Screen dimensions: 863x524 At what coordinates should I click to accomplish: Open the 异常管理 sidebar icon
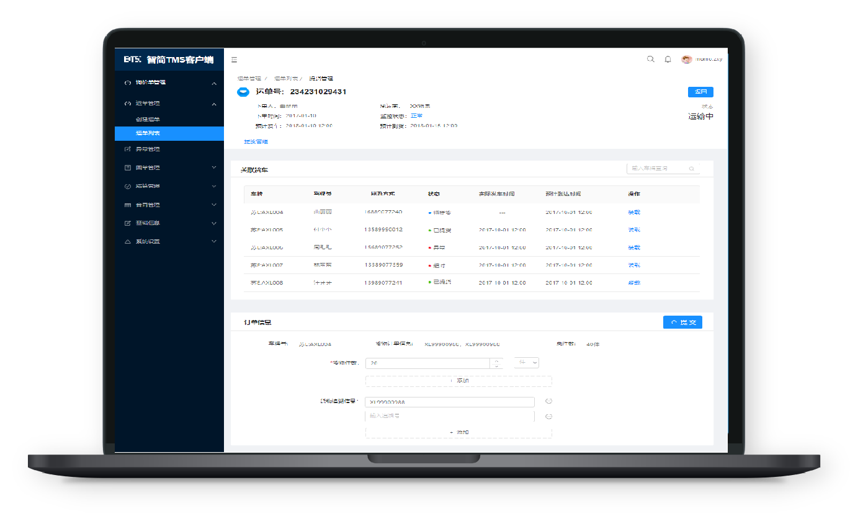pyautogui.click(x=128, y=149)
